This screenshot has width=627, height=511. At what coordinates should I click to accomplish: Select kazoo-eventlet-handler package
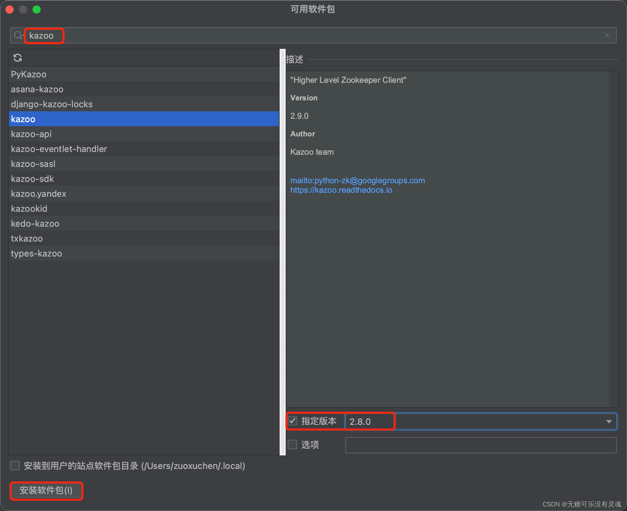[144, 149]
